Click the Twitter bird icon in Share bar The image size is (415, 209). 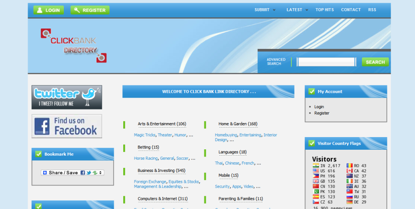click(89, 172)
